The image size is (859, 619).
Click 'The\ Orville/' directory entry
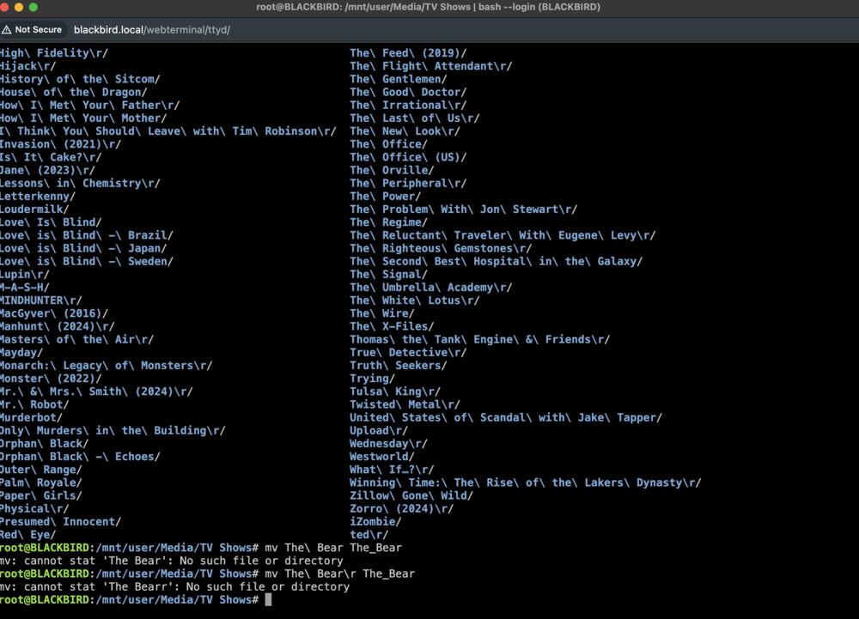click(392, 170)
